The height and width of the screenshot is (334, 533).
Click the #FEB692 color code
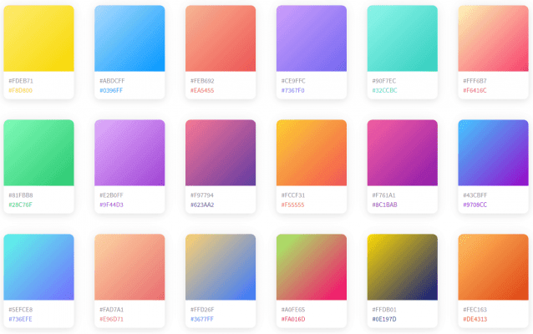click(202, 81)
